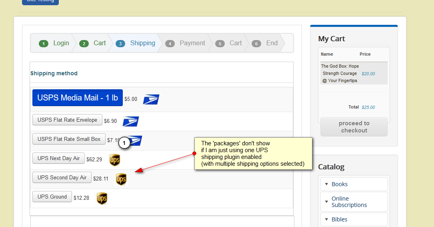The image size is (434, 227).
Task: Click UPS shield logo beside UPS Ground
Action: point(102,199)
